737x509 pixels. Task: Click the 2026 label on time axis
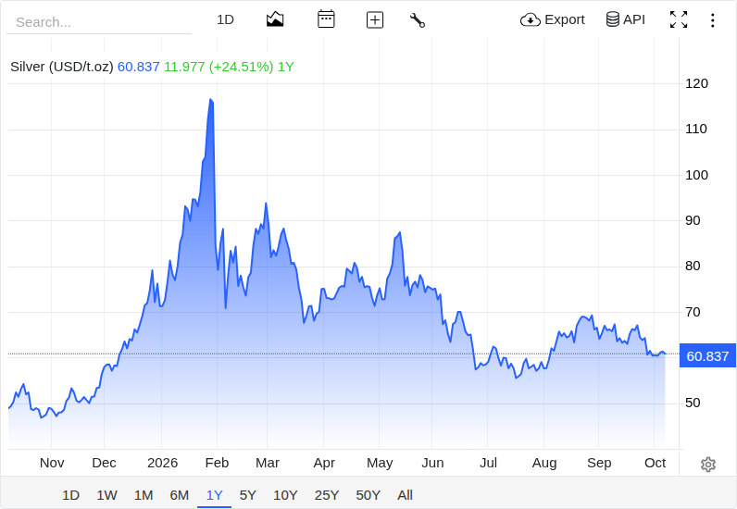pos(162,463)
